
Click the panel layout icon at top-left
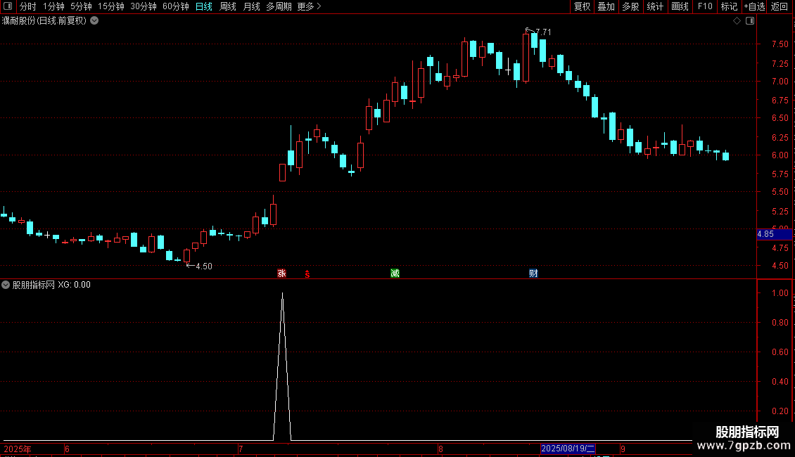8,6
